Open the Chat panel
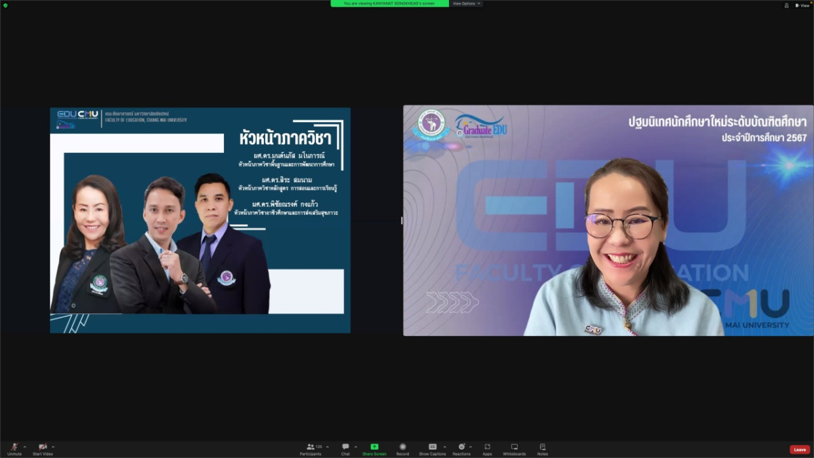 (345, 447)
